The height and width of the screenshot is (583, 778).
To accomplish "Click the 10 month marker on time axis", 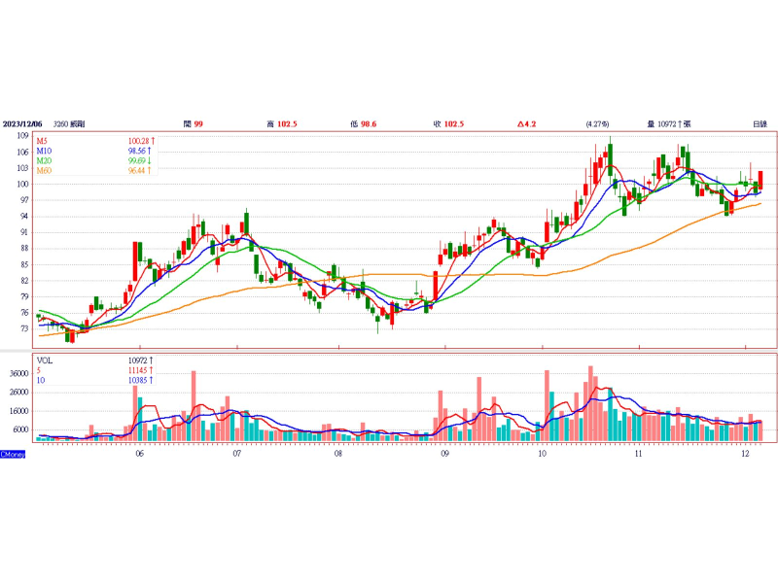I will pyautogui.click(x=542, y=453).
